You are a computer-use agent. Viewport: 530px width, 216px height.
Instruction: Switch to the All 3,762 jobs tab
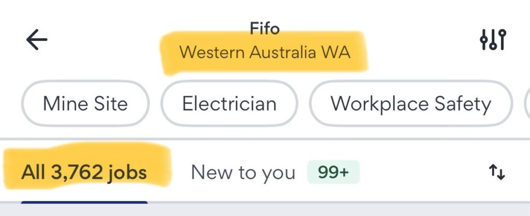pos(84,172)
